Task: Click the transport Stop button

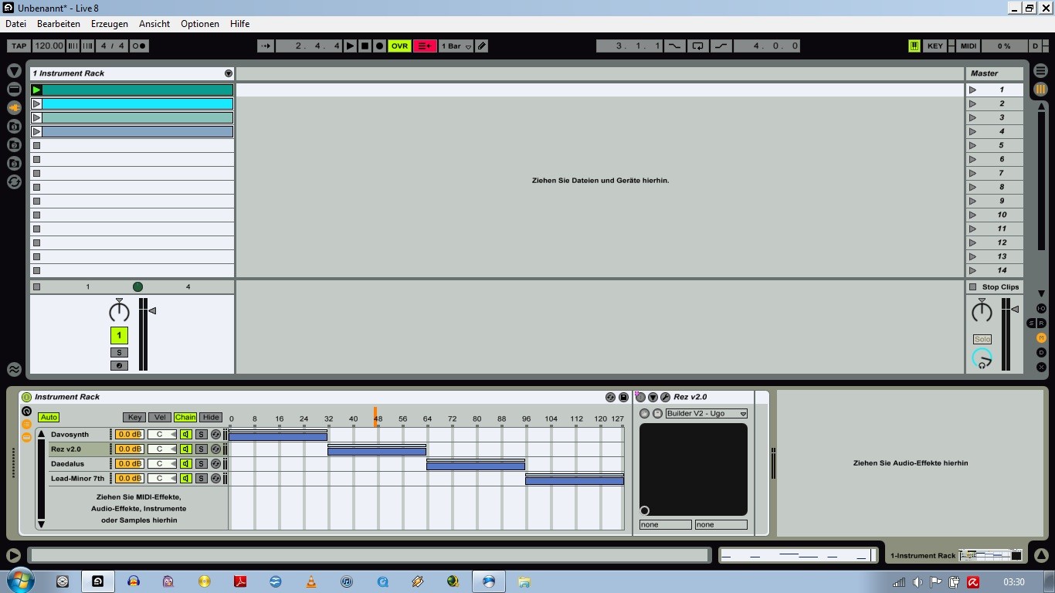Action: tap(365, 46)
